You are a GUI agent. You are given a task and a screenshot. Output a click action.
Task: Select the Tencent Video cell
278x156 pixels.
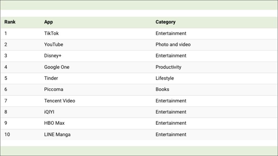(x=59, y=101)
